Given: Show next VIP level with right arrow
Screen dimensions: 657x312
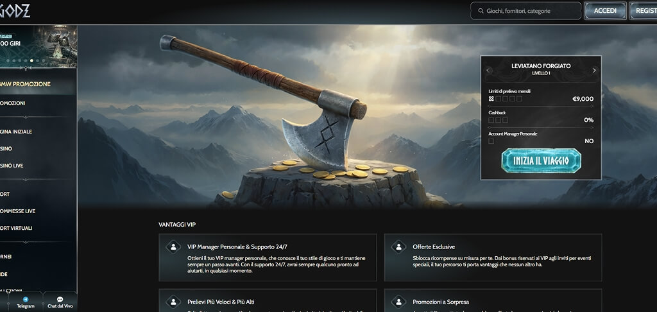Looking at the screenshot, I should point(593,71).
